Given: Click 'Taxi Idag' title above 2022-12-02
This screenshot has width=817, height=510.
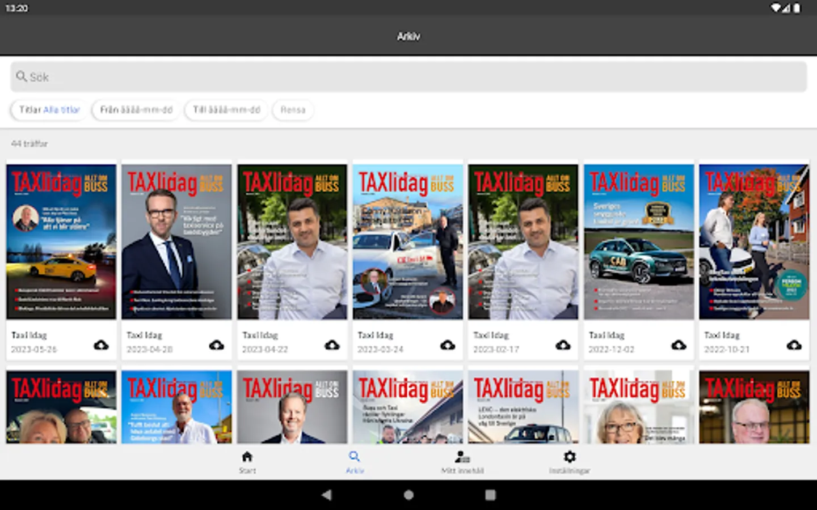Looking at the screenshot, I should point(607,335).
